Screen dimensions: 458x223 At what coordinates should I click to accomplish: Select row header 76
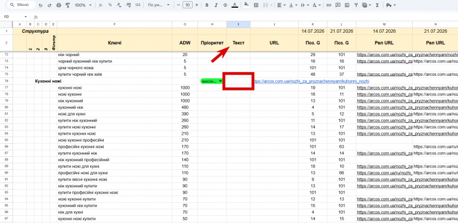coord(6,81)
